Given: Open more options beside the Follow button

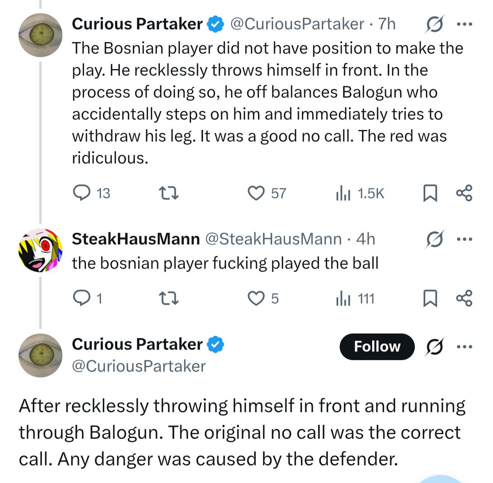Looking at the screenshot, I should 465,347.
